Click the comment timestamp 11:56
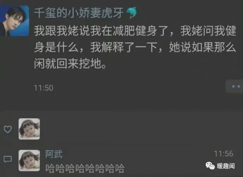The image size is (243, 177). pyautogui.click(x=224, y=154)
